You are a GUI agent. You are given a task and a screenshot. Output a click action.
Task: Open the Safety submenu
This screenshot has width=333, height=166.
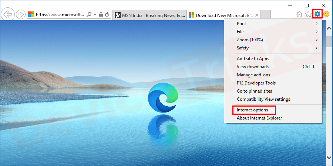pos(273,48)
